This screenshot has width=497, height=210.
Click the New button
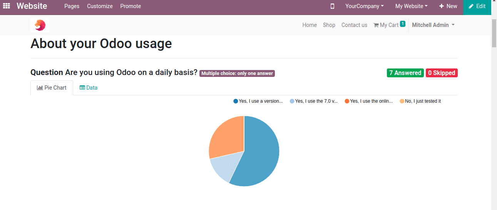448,6
